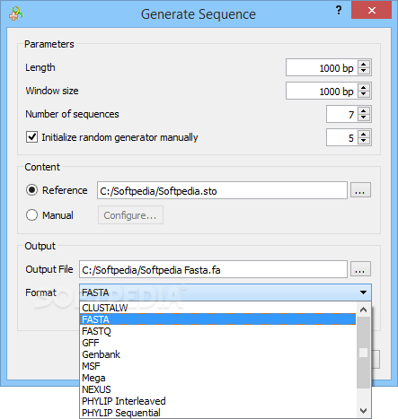Choose FASTQ from the Format list
Viewport: 398px width, 419px height.
[217, 331]
